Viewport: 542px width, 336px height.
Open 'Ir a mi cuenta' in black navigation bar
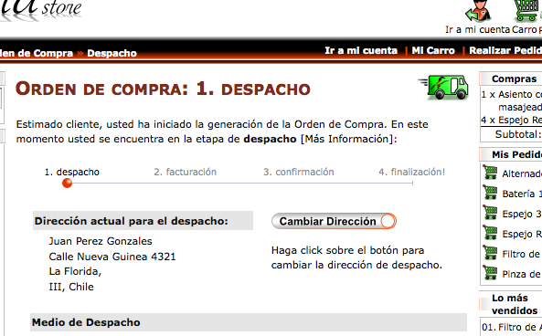click(361, 50)
